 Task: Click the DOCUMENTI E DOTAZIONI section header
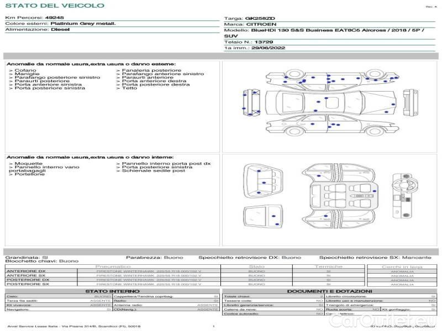(329, 291)
